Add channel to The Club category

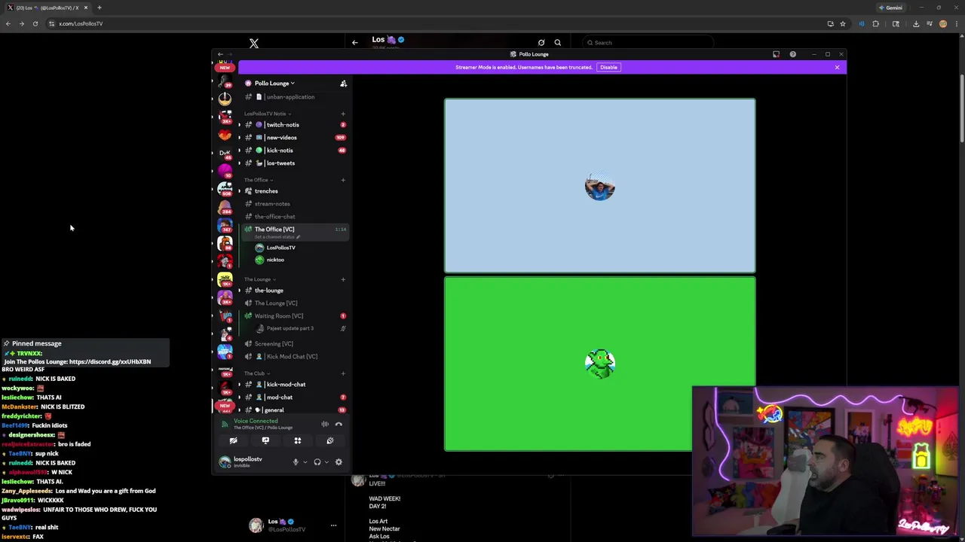pos(343,373)
